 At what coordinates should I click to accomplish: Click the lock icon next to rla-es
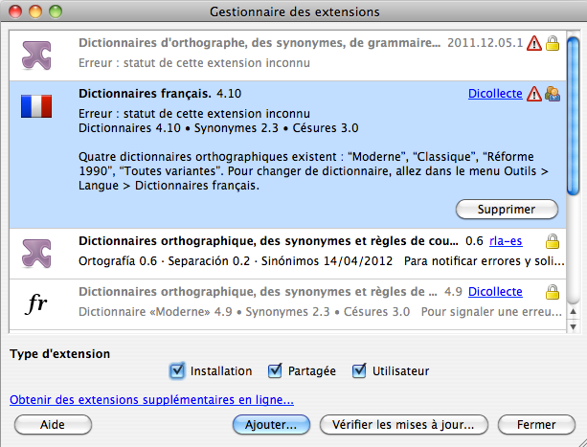pyautogui.click(x=553, y=241)
